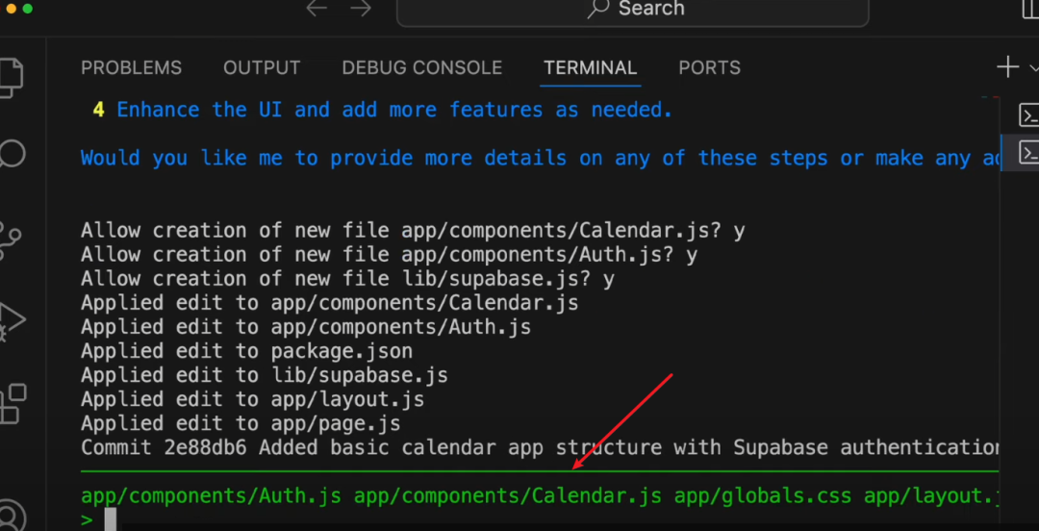Open Source Control view in activity bar

tap(11, 240)
